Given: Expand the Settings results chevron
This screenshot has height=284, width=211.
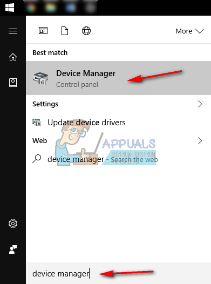Looking at the screenshot, I should [200, 104].
